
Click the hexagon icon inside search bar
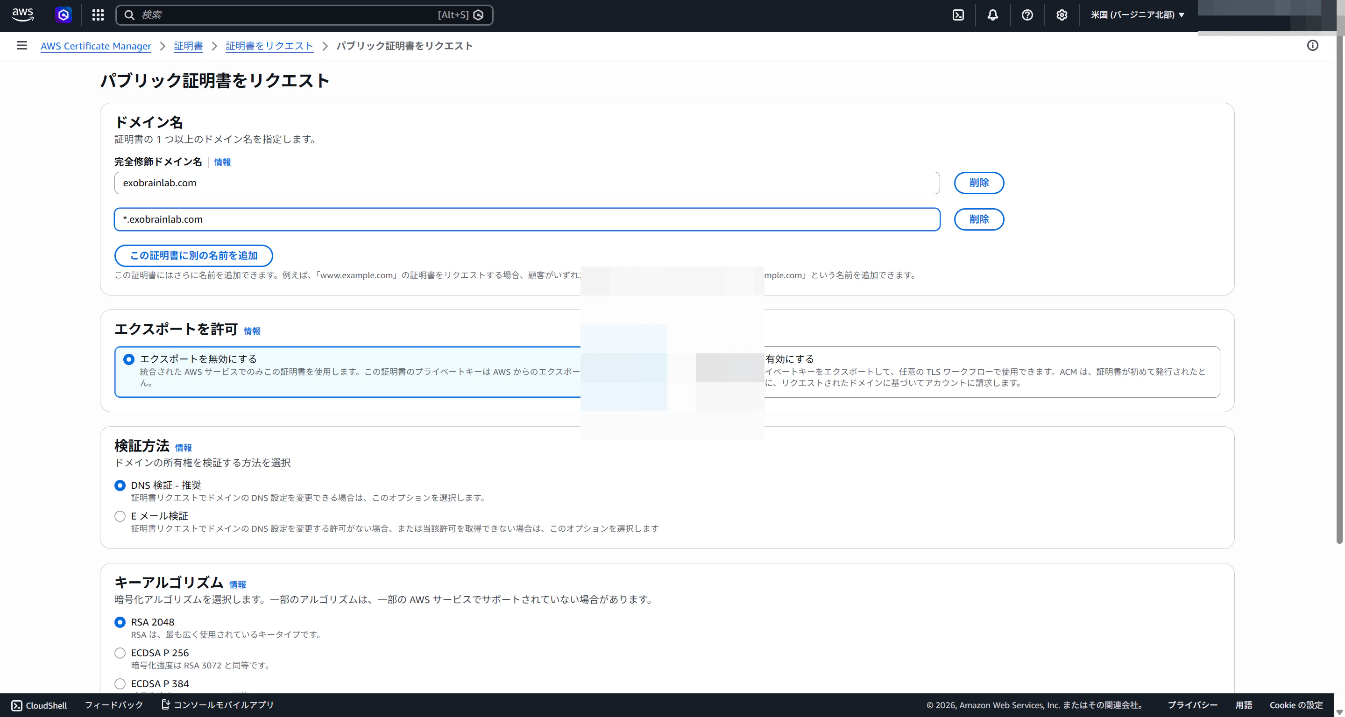pyautogui.click(x=478, y=14)
